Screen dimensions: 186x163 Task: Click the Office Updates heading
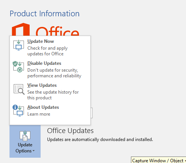(x=70, y=131)
